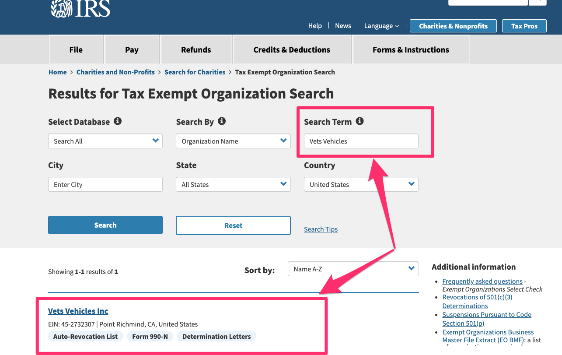The width and height of the screenshot is (562, 355).
Task: Click info icon next to Select Database
Action: [x=118, y=121]
